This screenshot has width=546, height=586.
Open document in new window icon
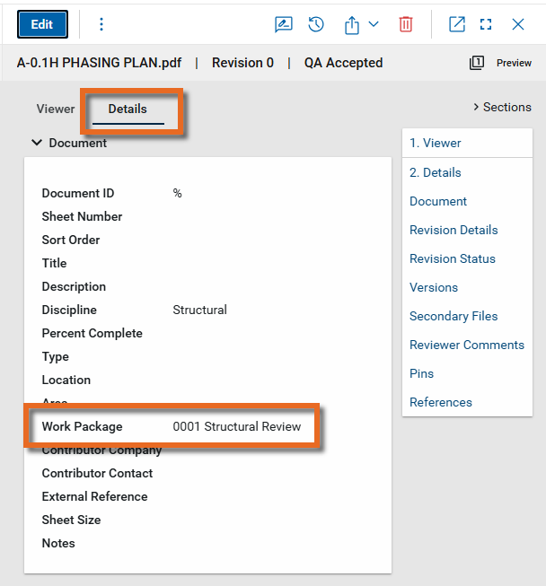[x=457, y=24]
